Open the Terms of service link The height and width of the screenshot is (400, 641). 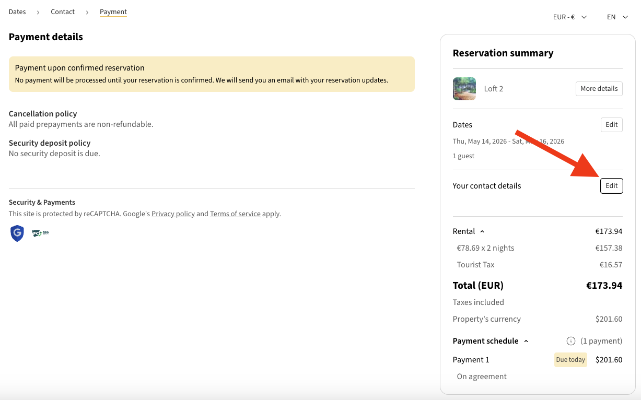(x=235, y=214)
